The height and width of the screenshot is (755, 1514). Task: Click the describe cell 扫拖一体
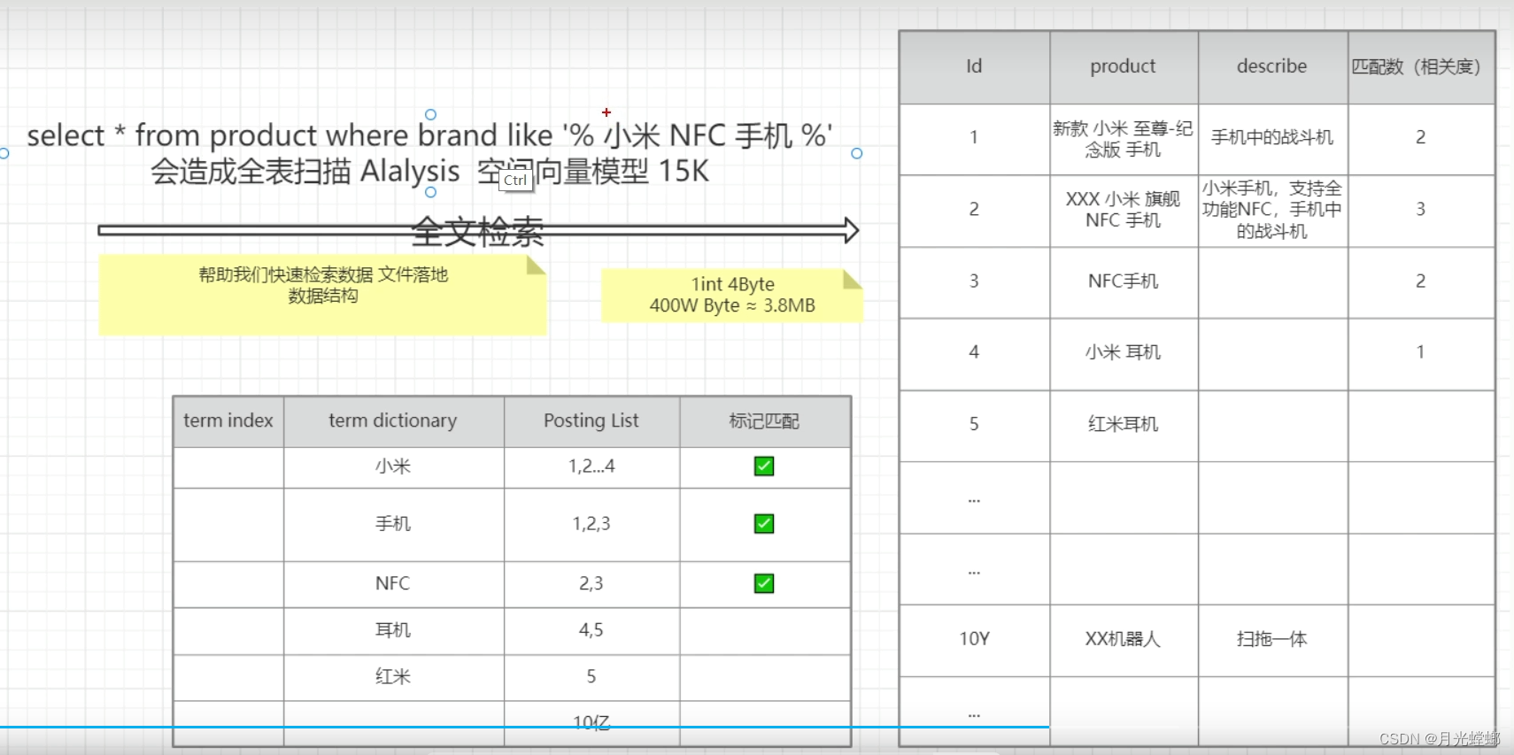point(1272,640)
